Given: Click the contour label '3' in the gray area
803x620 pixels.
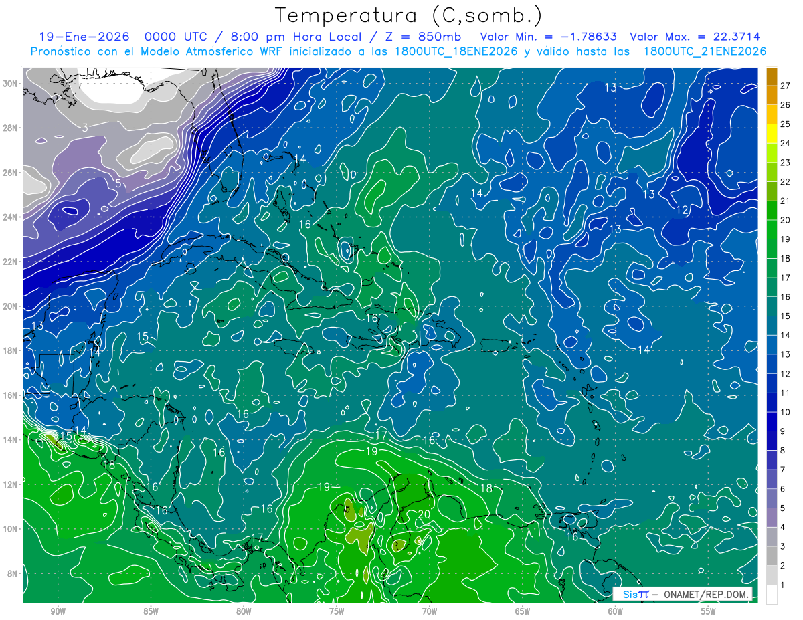Looking at the screenshot, I should [85, 128].
